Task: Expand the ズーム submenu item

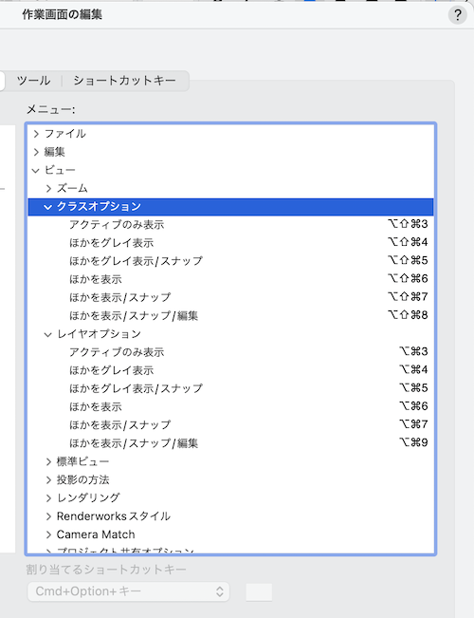Action: tap(48, 188)
